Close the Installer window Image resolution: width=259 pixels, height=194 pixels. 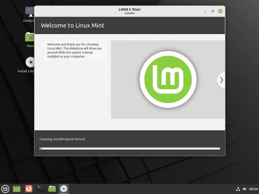point(220,11)
